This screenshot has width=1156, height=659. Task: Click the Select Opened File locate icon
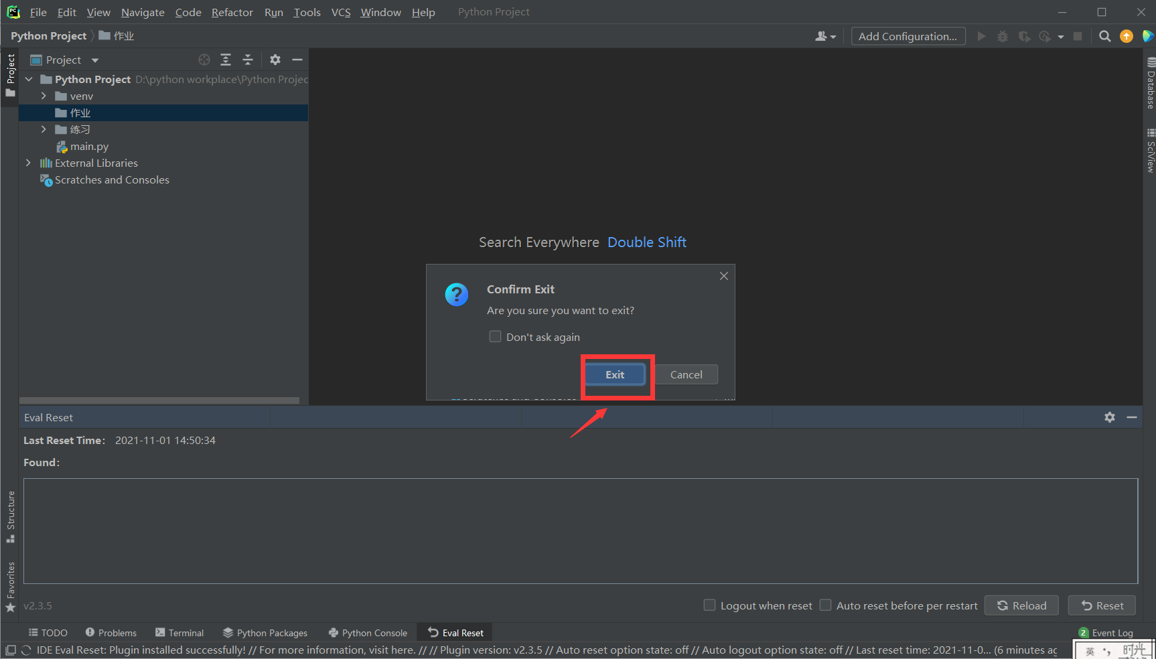coord(204,60)
